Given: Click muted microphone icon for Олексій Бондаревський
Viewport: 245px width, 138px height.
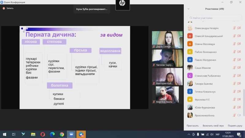Looking at the screenshot, I should point(234,36).
